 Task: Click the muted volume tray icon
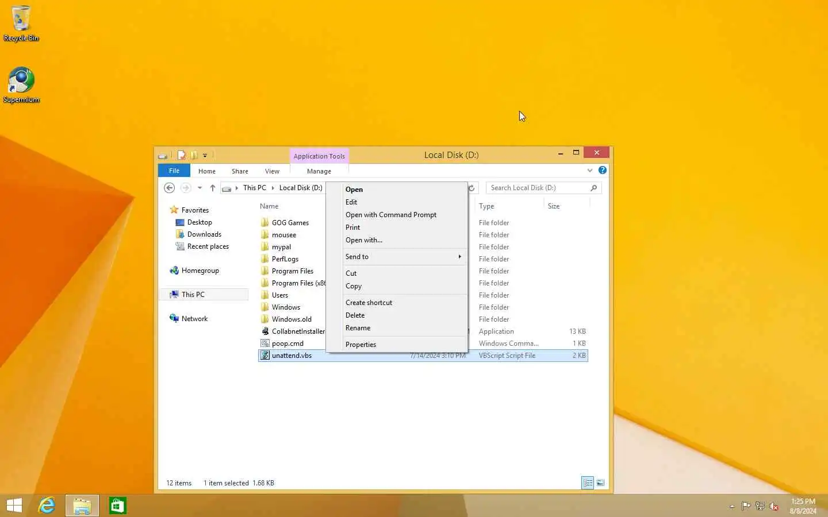pyautogui.click(x=774, y=506)
